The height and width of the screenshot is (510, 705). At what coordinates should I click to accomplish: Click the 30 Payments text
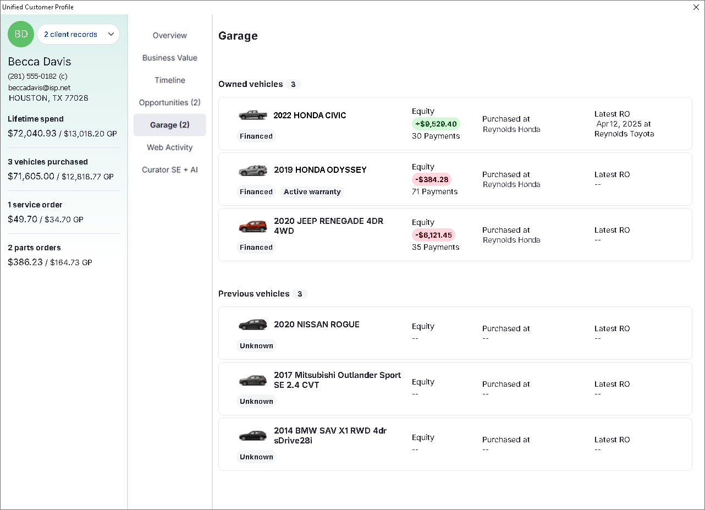(436, 136)
